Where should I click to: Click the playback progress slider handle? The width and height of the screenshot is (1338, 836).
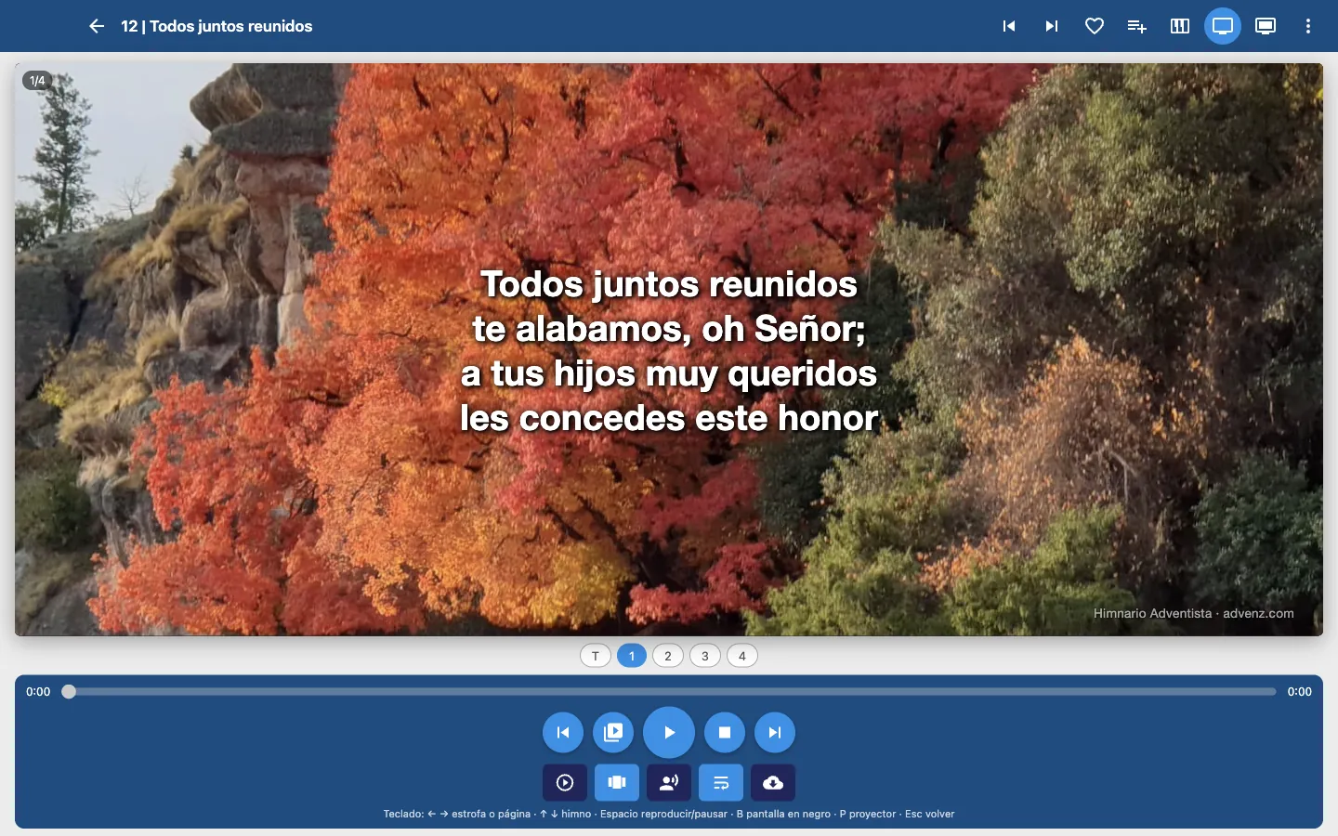[69, 691]
